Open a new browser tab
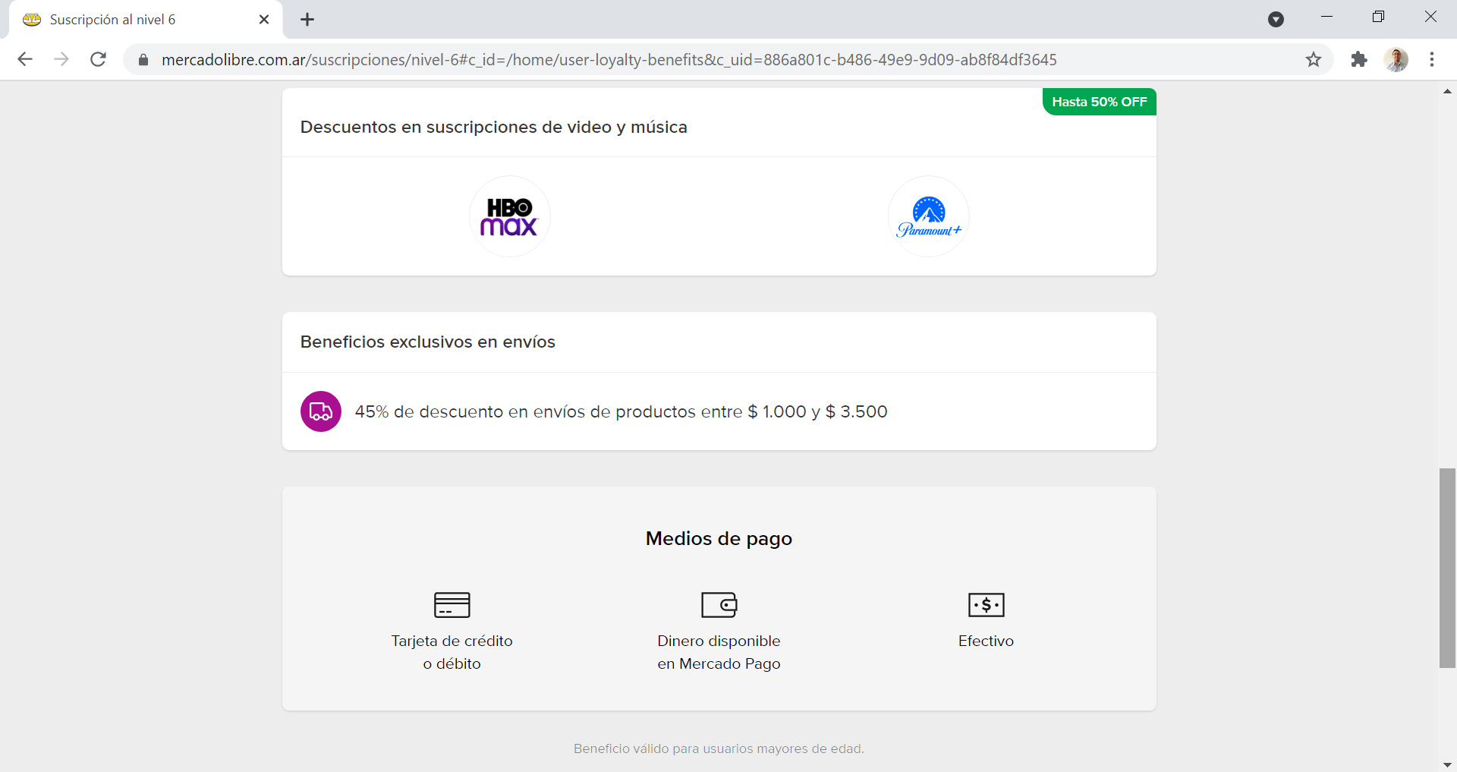This screenshot has height=772, width=1457. coord(307,20)
